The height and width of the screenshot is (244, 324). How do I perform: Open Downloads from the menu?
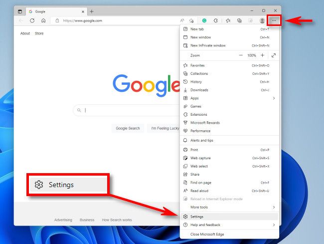pyautogui.click(x=229, y=90)
